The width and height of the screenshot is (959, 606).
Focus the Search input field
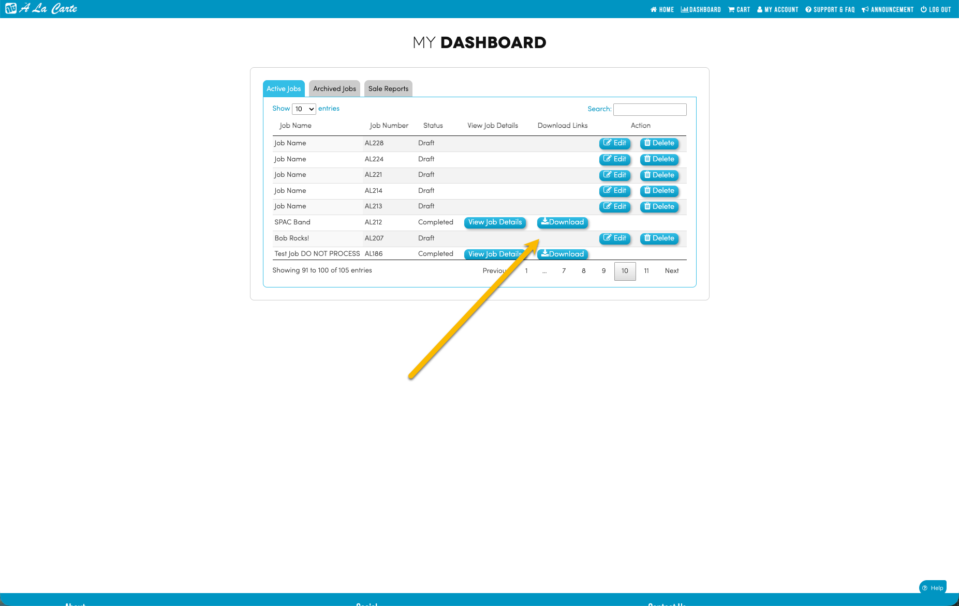click(650, 109)
